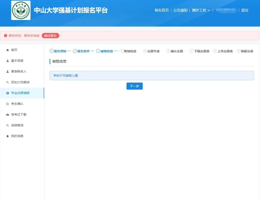
Task: Click the checkbox icon beside 考生确认
Action: pos(8,104)
